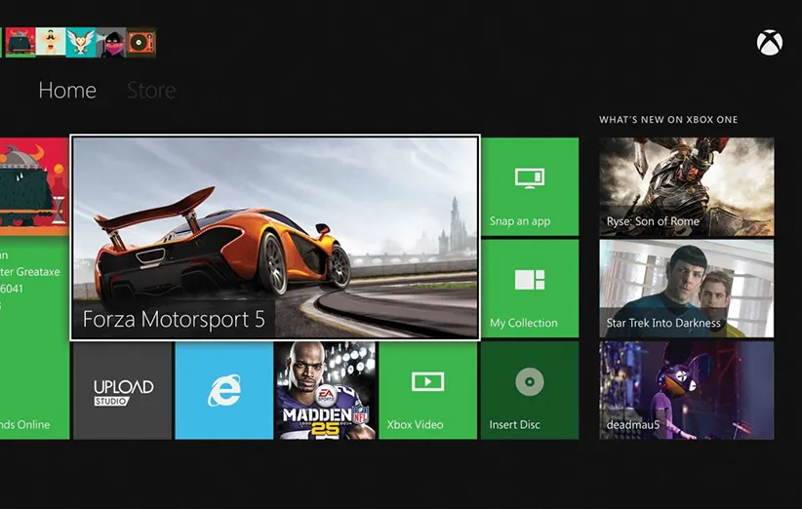Screen dimensions: 802x509
Task: Open Star Trek Into Darkness promo
Action: (x=686, y=288)
